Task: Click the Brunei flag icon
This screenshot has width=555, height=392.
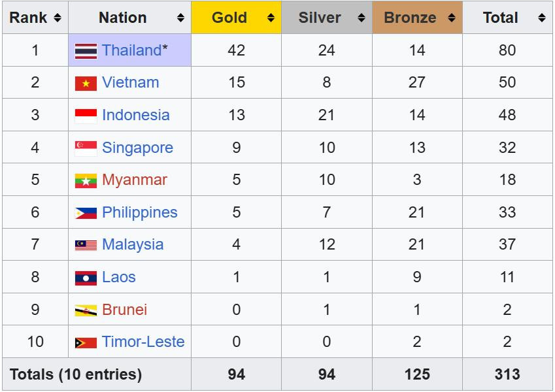Action: coord(86,310)
